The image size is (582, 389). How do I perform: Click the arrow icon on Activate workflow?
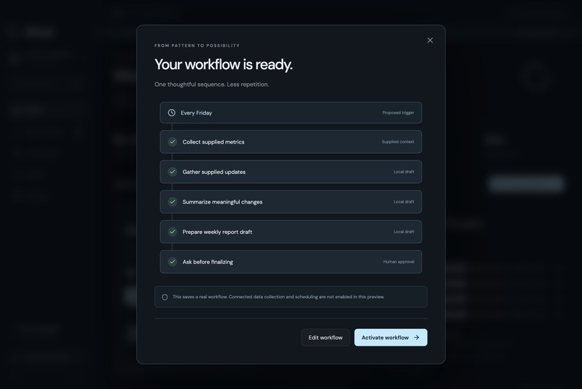tap(417, 338)
